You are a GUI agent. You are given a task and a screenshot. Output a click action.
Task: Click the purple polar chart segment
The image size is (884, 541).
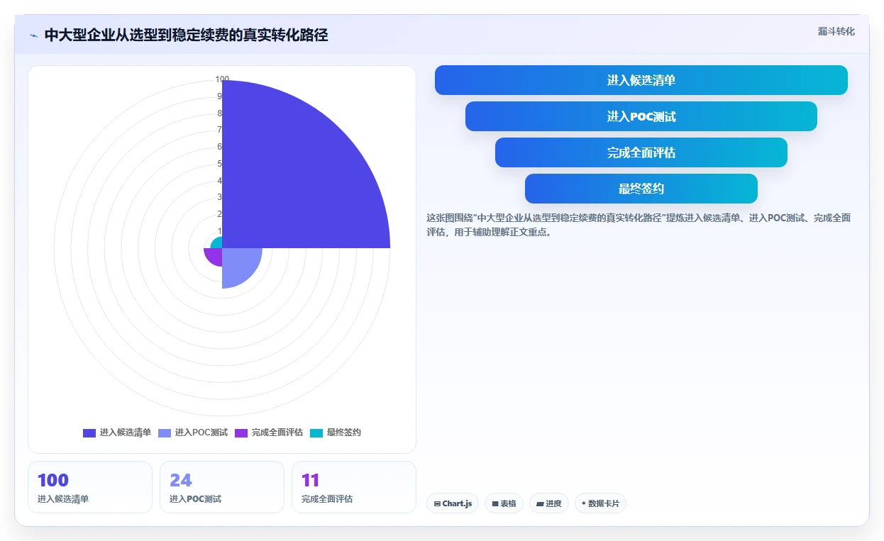click(215, 255)
